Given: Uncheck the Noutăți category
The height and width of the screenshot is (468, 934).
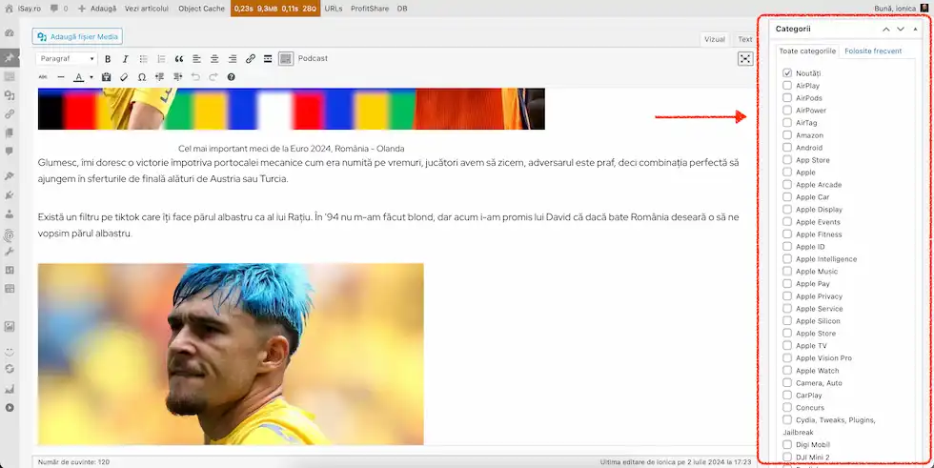Looking at the screenshot, I should pyautogui.click(x=787, y=73).
